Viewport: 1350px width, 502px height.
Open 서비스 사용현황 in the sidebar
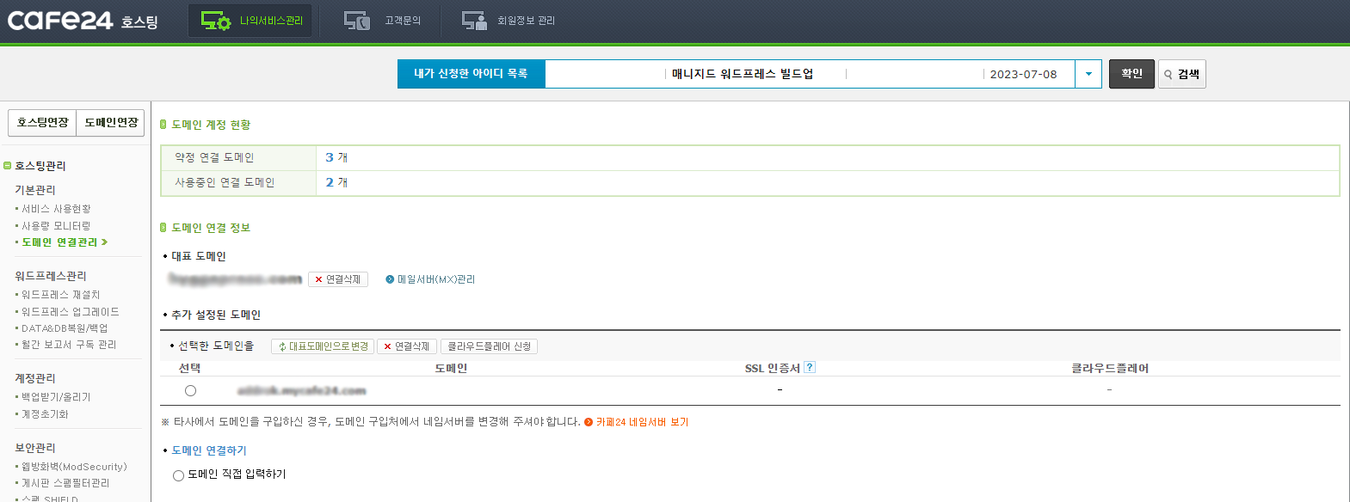(56, 209)
